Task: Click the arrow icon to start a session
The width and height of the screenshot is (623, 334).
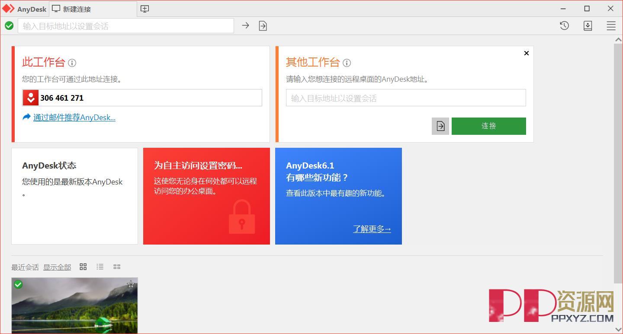Action: pos(245,25)
